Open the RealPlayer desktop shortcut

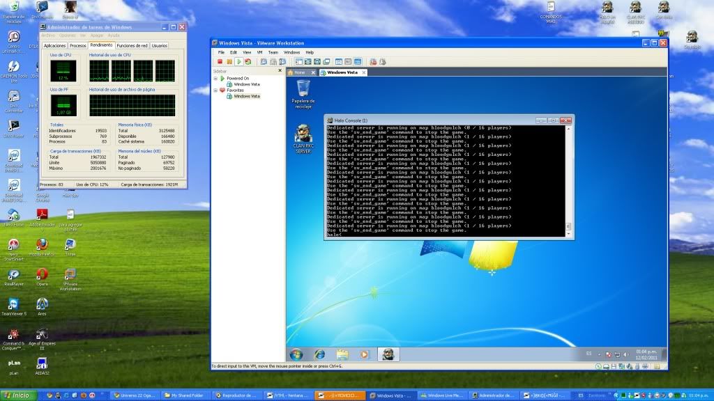14,277
